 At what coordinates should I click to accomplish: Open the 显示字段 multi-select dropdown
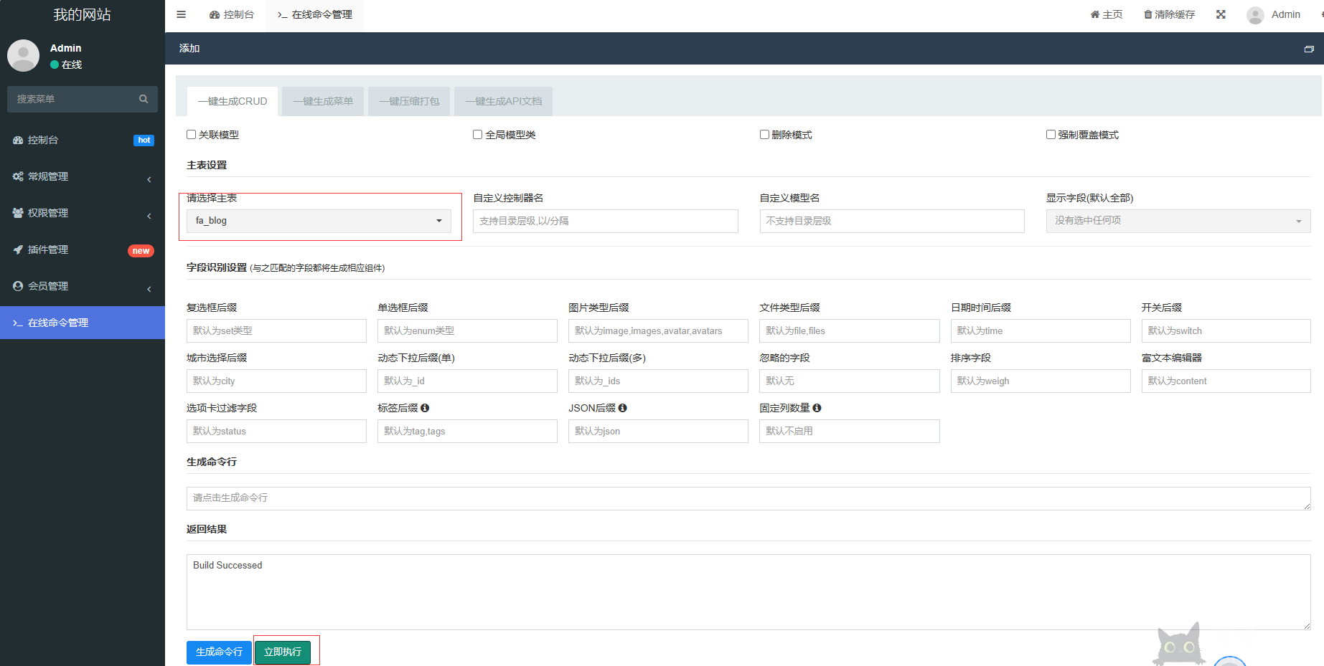click(x=1177, y=221)
